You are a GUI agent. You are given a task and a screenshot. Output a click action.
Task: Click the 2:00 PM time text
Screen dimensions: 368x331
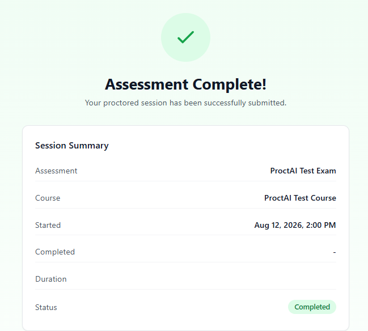[321, 225]
